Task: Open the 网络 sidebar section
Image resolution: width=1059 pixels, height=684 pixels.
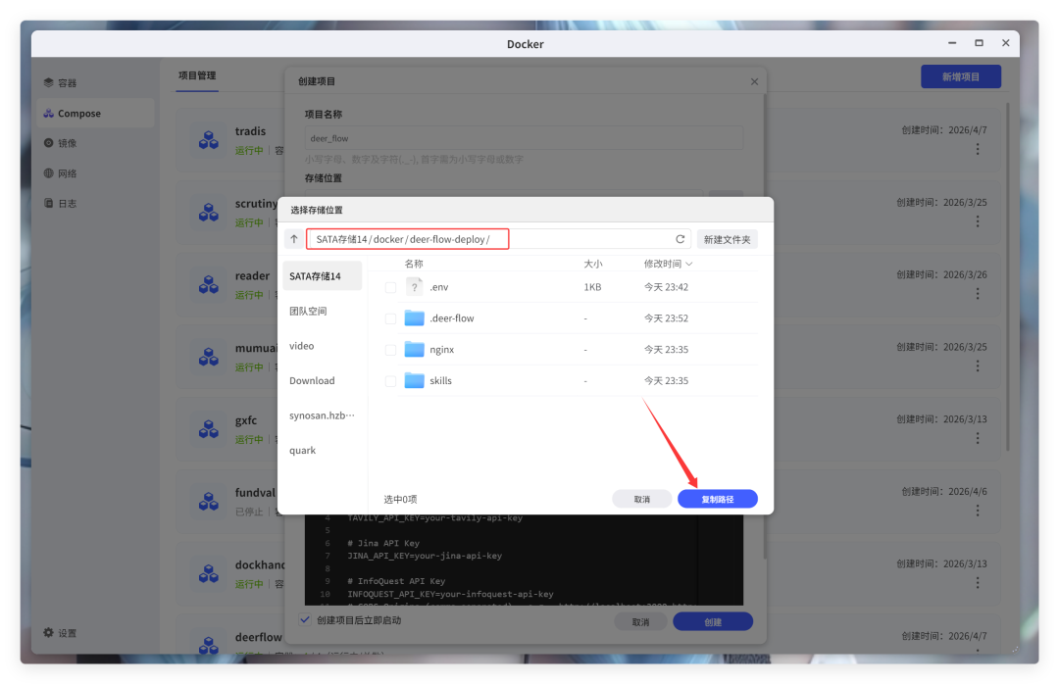Action: point(95,173)
